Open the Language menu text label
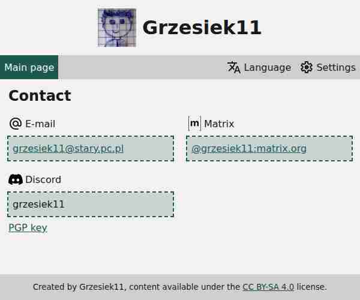The width and height of the screenshot is (360, 300). coord(267,67)
